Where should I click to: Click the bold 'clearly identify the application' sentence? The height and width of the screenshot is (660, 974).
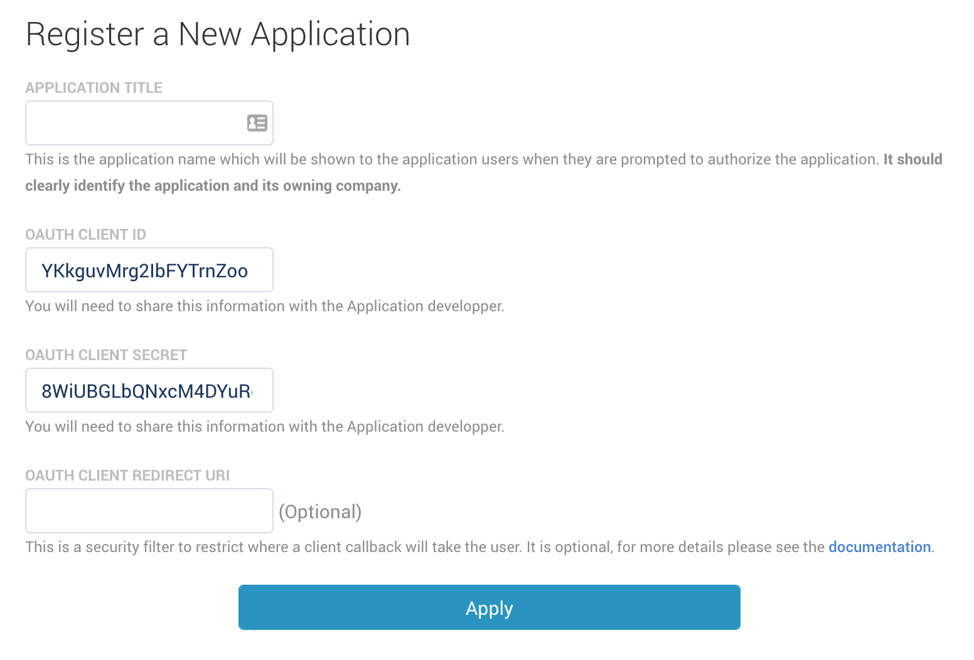click(x=213, y=186)
